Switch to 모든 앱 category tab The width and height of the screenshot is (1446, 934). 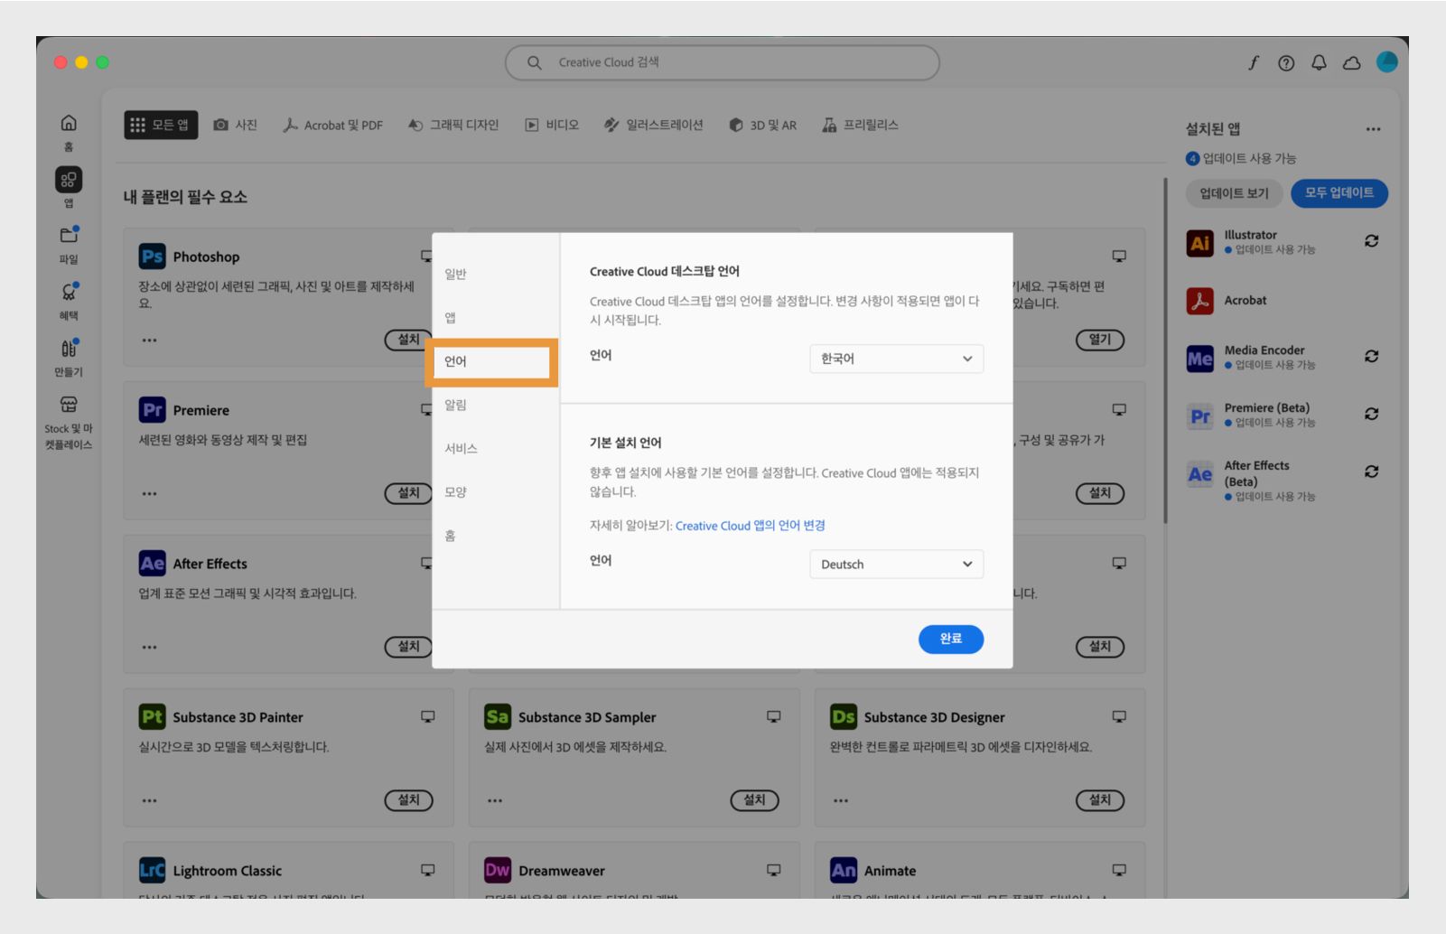tap(161, 125)
